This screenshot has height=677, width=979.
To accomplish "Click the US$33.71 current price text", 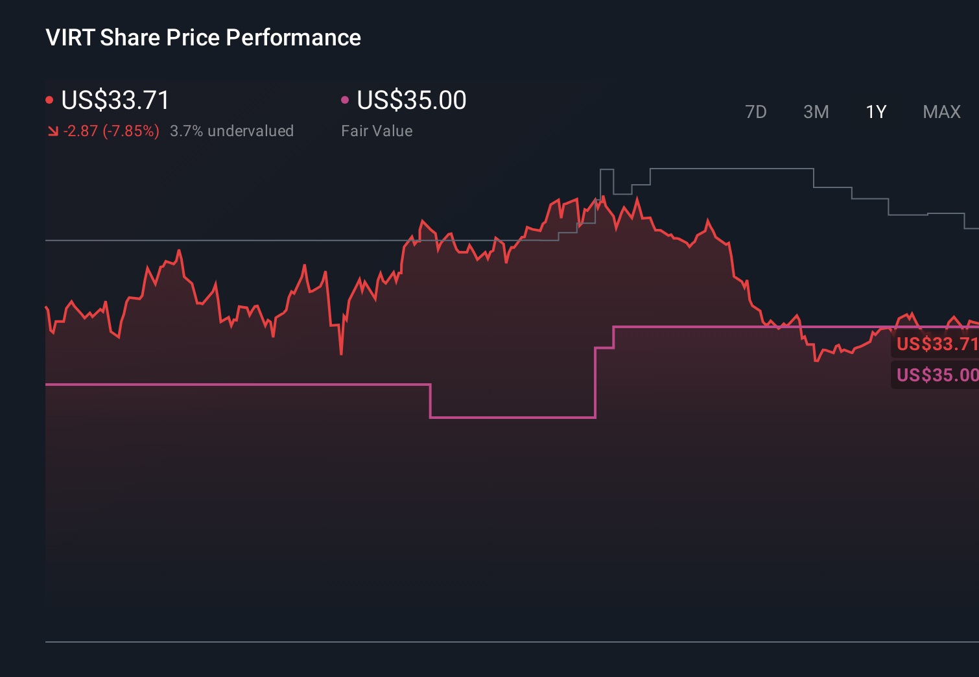I will coord(114,100).
